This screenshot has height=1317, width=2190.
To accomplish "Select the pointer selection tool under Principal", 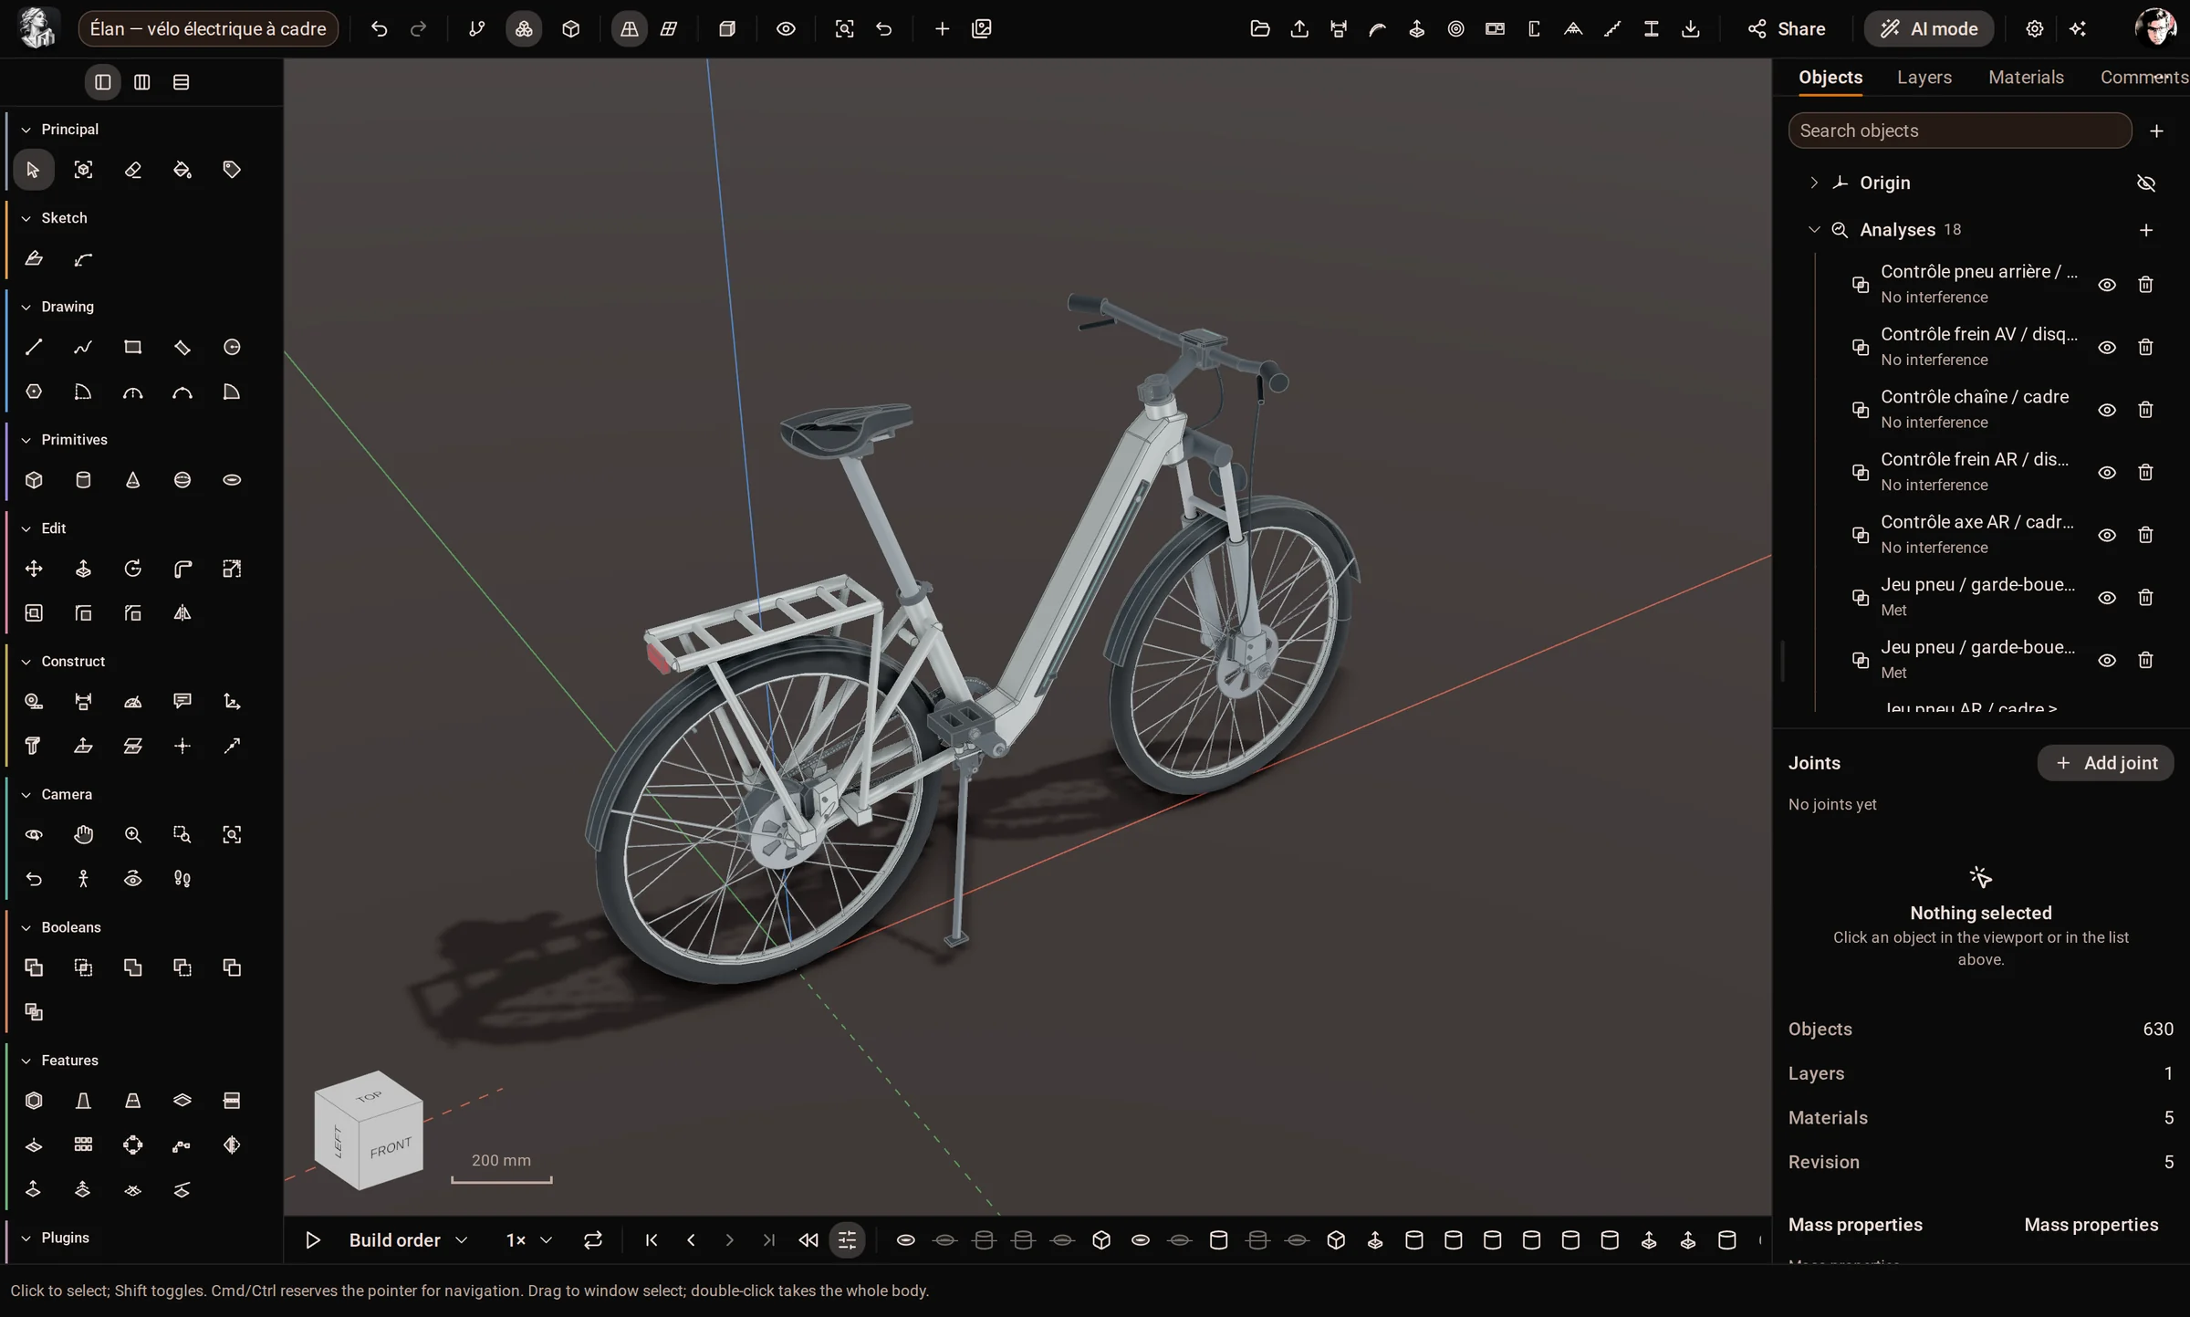I will [x=34, y=170].
